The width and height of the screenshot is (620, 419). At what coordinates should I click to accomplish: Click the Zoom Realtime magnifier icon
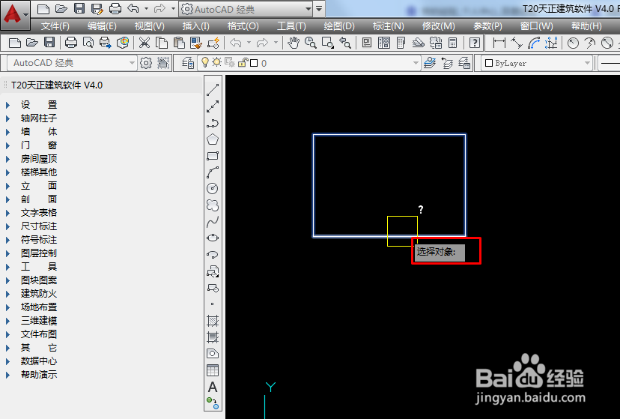(x=311, y=42)
